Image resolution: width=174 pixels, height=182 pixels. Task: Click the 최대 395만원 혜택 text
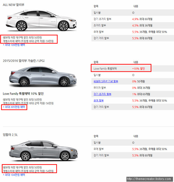coord(14,107)
